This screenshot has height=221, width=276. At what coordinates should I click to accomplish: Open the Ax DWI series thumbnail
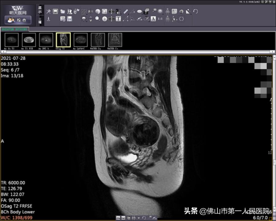pos(46,40)
